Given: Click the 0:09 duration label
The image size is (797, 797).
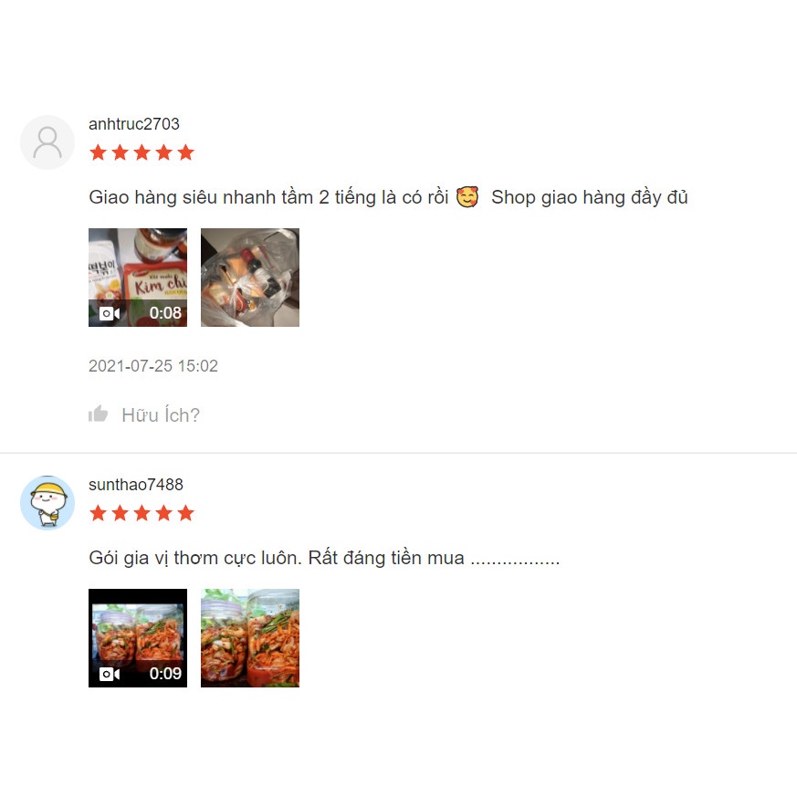Looking at the screenshot, I should pos(165,674).
